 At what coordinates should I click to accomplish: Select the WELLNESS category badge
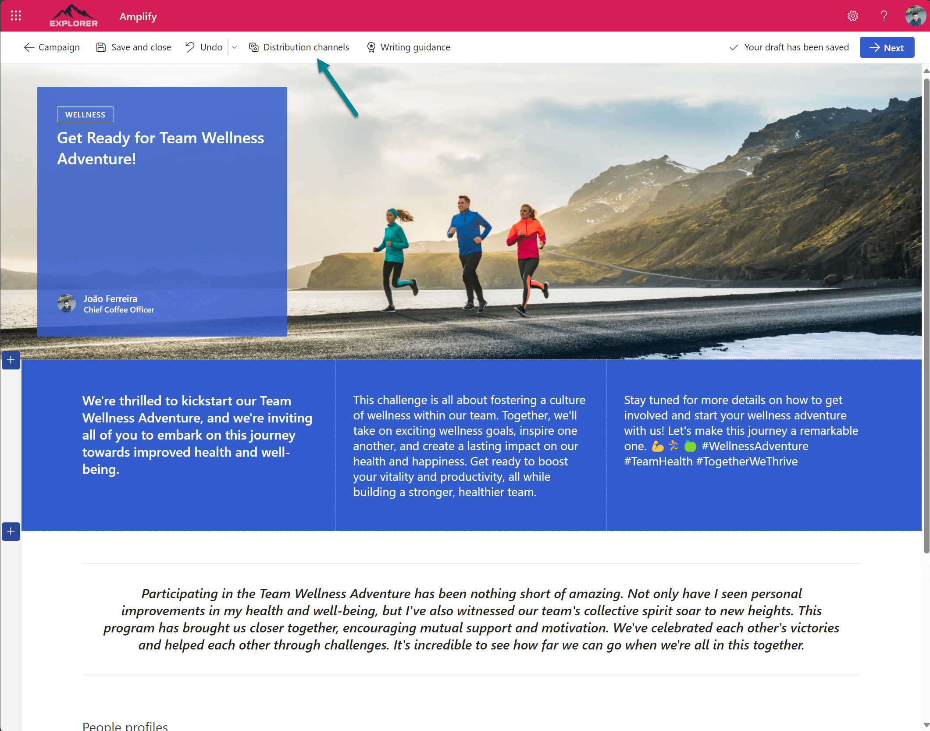[85, 114]
